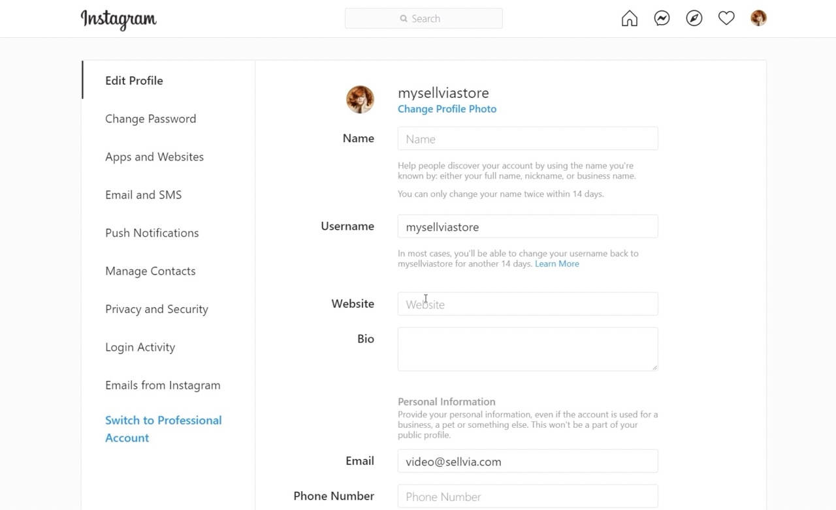836x510 pixels.
Task: Click the Instagram logo
Action: coord(119,20)
